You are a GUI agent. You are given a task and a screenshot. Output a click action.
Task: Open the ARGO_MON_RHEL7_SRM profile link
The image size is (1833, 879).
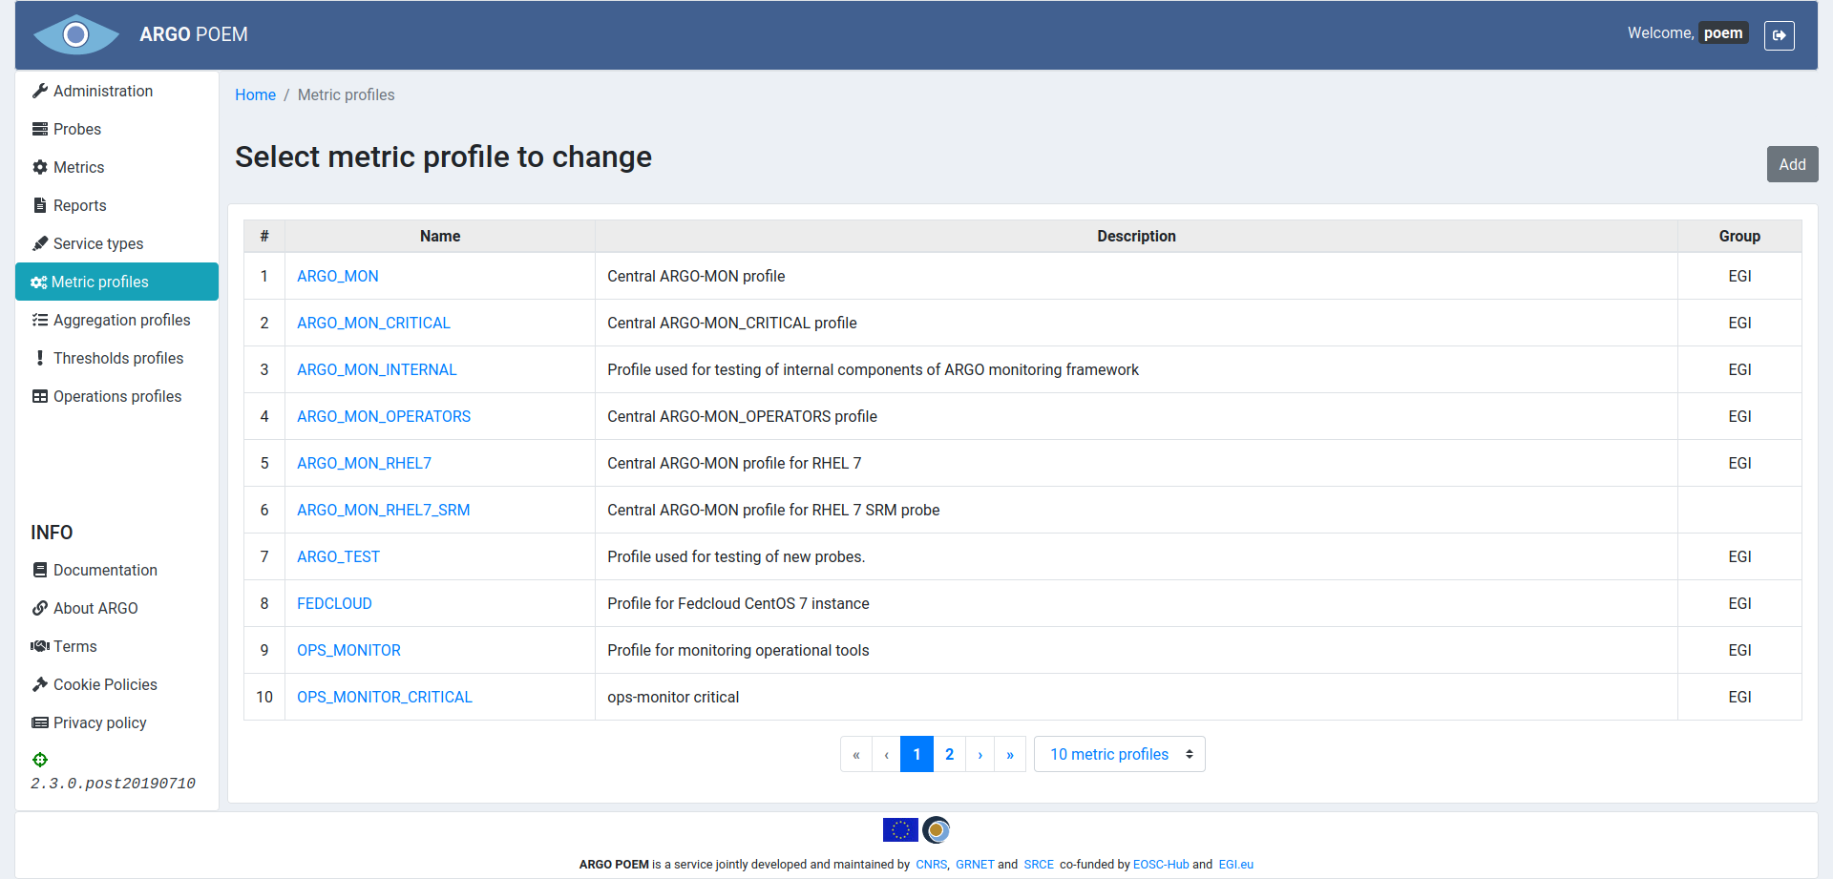384,510
